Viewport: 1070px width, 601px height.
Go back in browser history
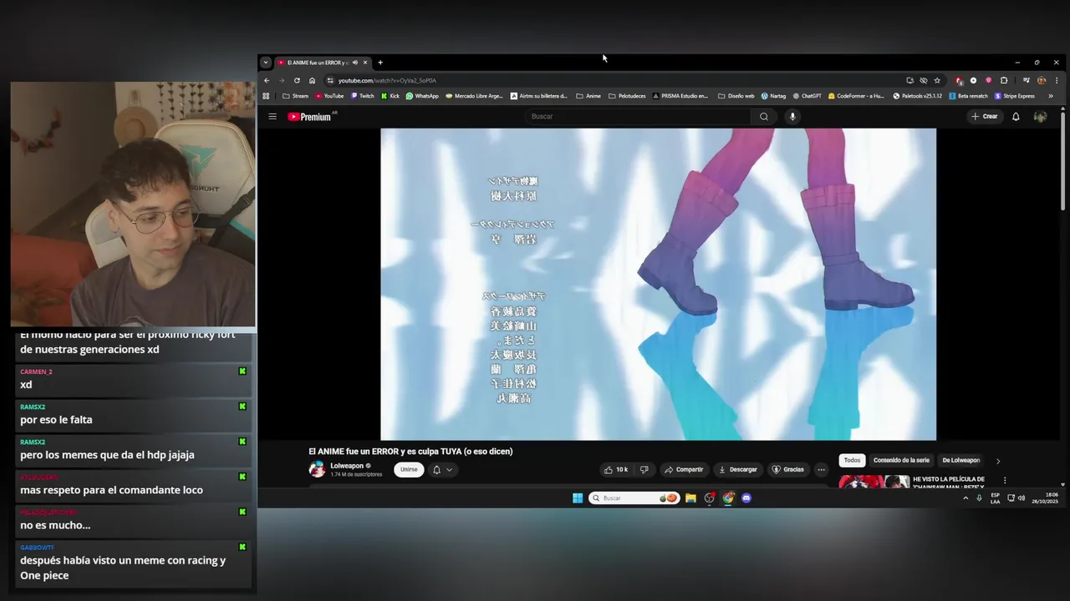(x=267, y=80)
